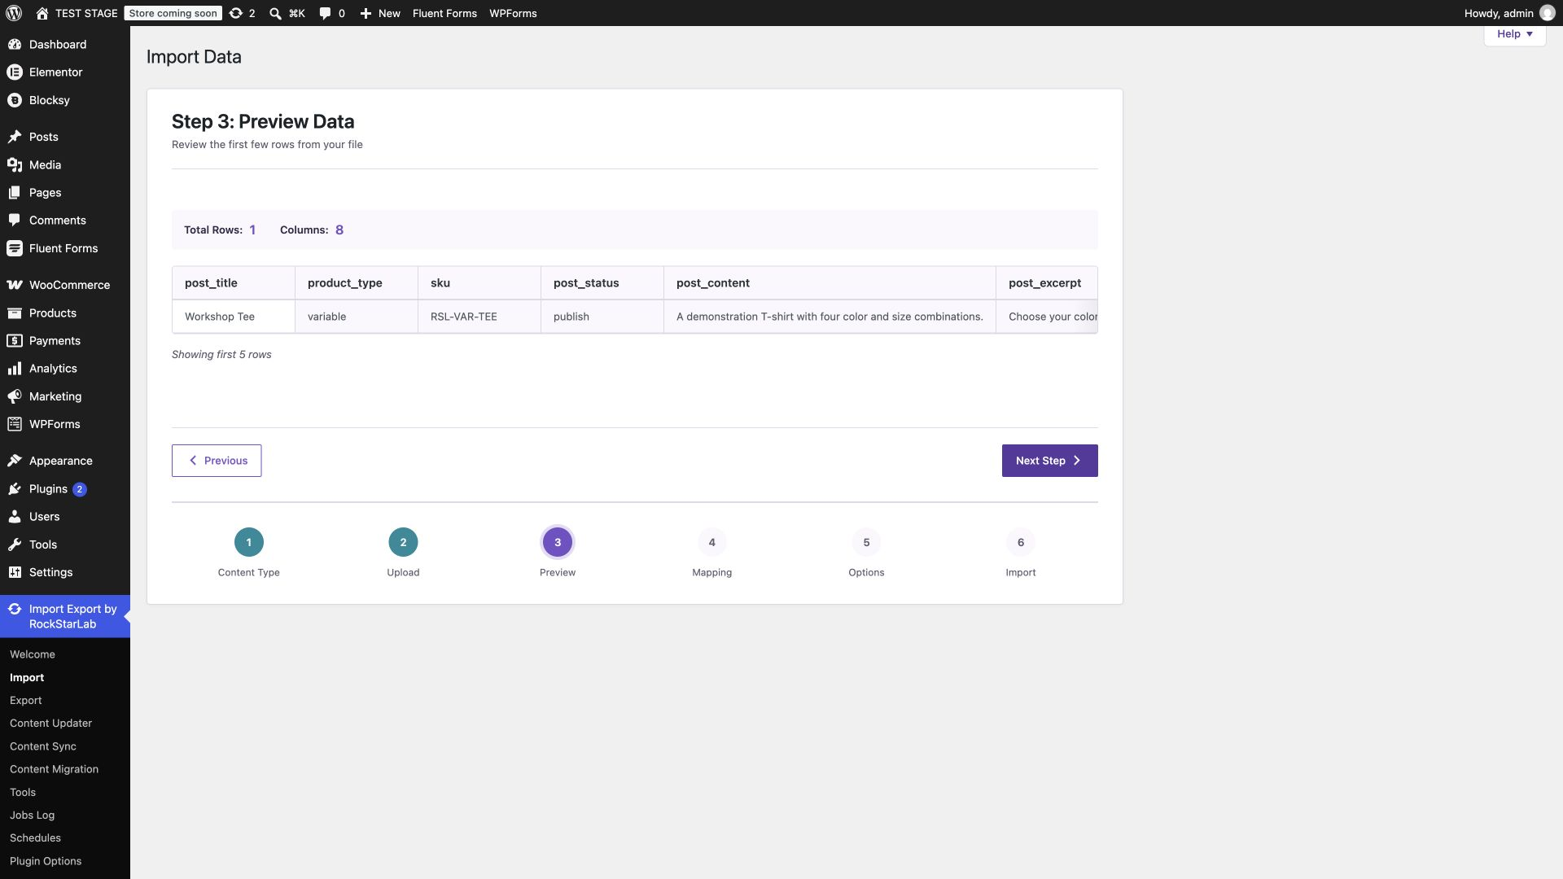
Task: Click the Store coming soon badge
Action: pyautogui.click(x=173, y=13)
